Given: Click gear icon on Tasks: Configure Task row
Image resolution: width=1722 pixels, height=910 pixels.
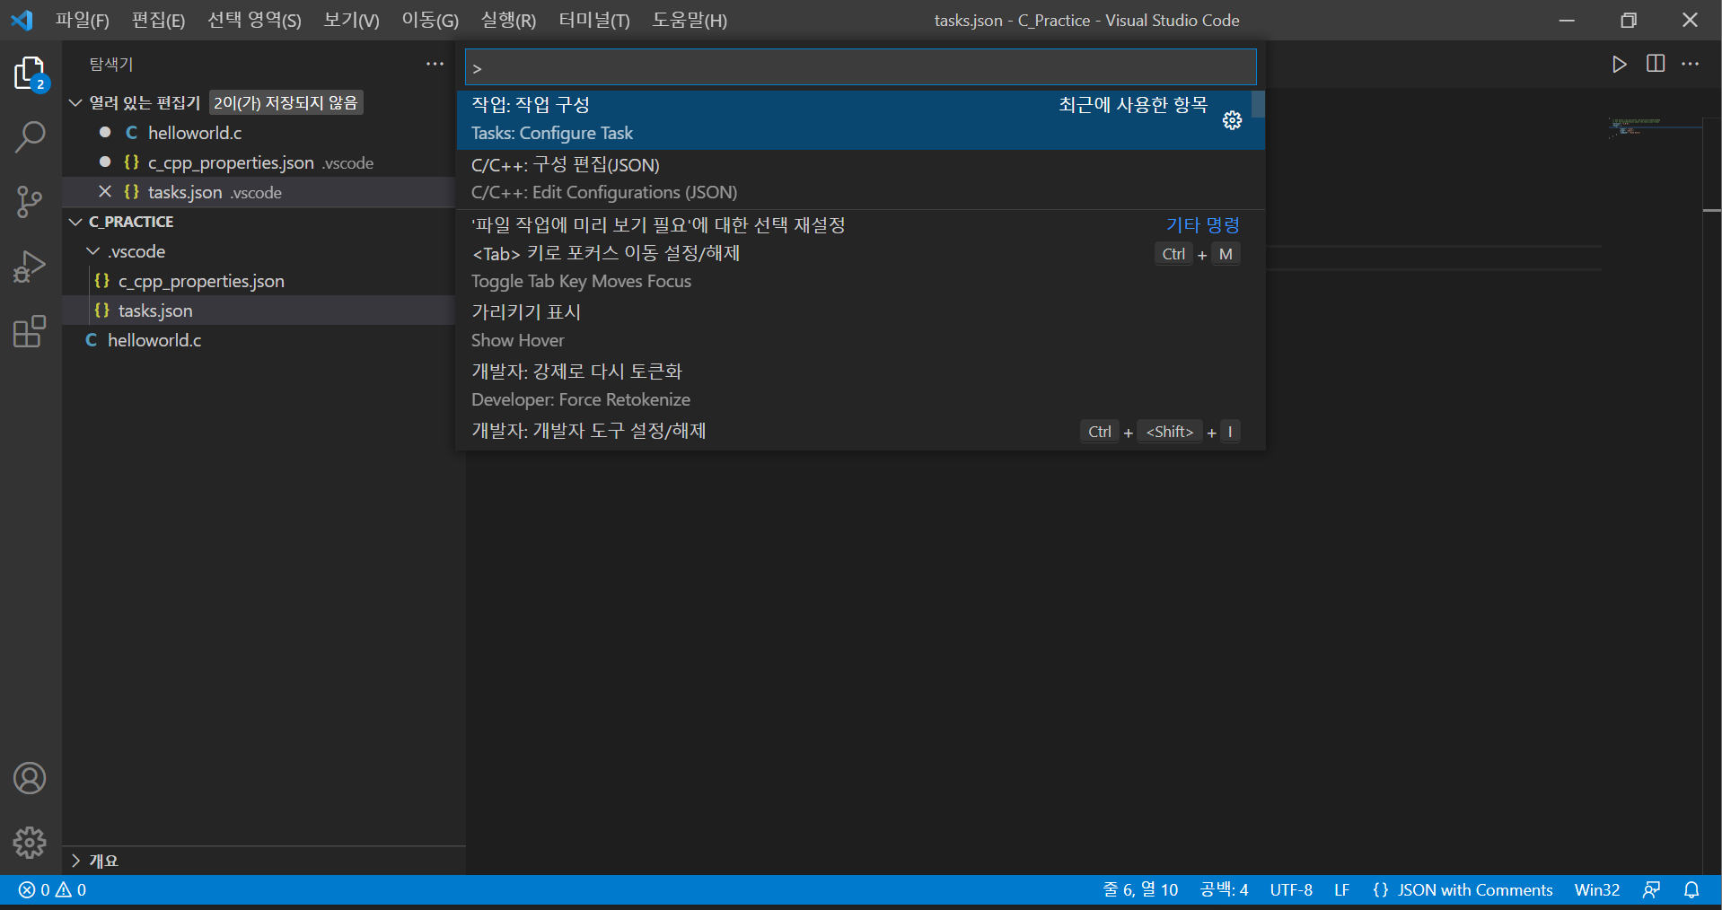Looking at the screenshot, I should tap(1232, 120).
